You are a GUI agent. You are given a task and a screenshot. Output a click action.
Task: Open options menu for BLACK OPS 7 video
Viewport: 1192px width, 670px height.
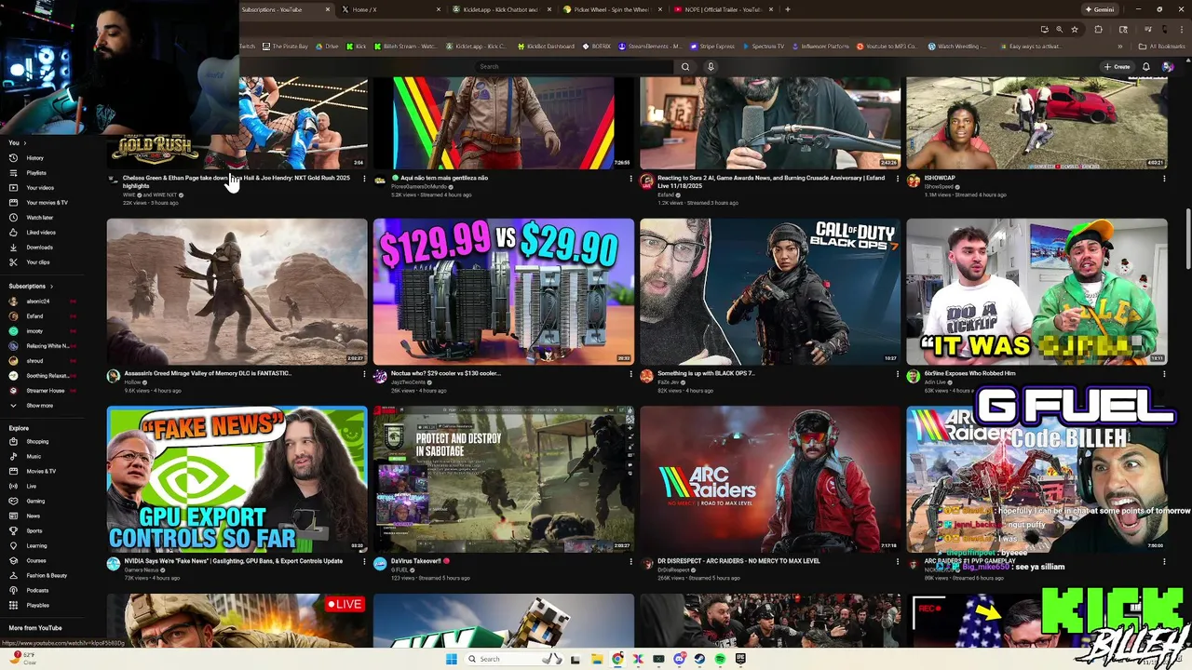(x=897, y=374)
